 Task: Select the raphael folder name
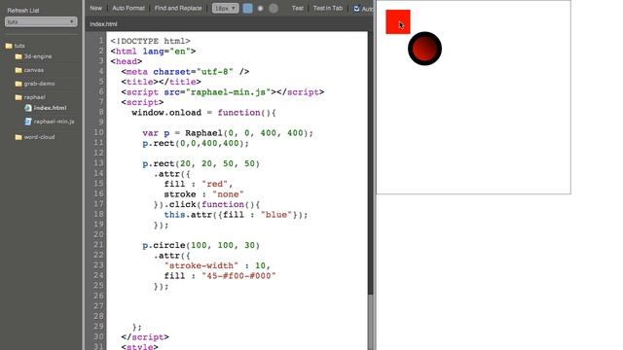coord(35,97)
